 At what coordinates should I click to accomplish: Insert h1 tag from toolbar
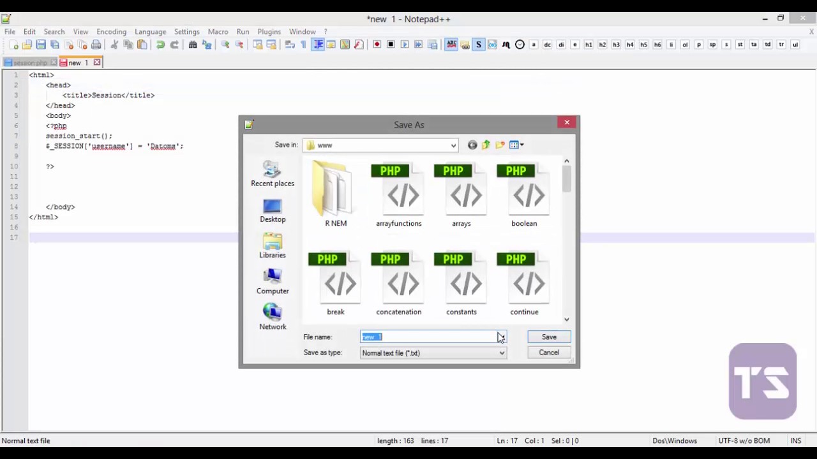[x=588, y=45]
